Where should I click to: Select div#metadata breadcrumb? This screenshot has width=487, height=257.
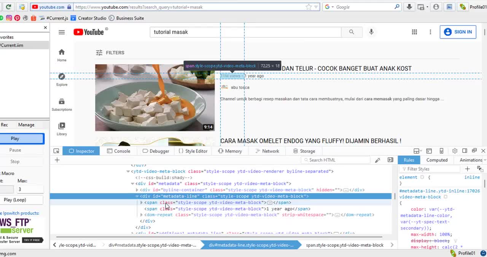coord(152,245)
